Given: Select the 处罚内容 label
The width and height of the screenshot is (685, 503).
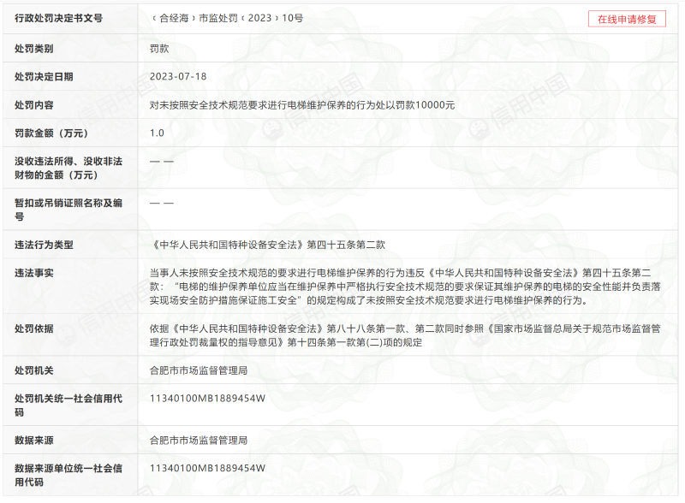Looking at the screenshot, I should pyautogui.click(x=34, y=104).
